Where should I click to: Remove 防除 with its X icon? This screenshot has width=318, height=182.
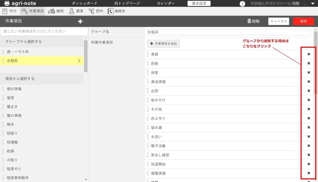308,64
